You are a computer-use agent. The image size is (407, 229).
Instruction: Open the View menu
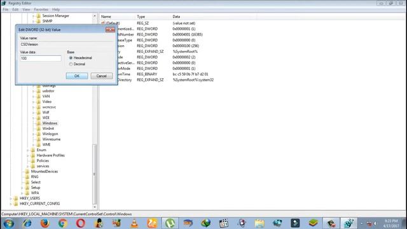click(x=26, y=10)
